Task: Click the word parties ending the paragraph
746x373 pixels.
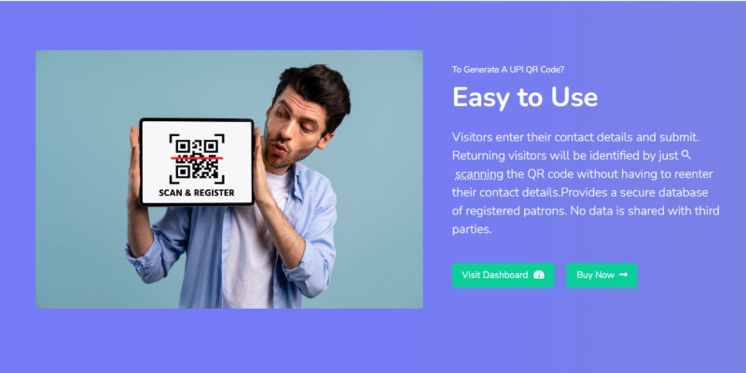Action: pyautogui.click(x=472, y=229)
